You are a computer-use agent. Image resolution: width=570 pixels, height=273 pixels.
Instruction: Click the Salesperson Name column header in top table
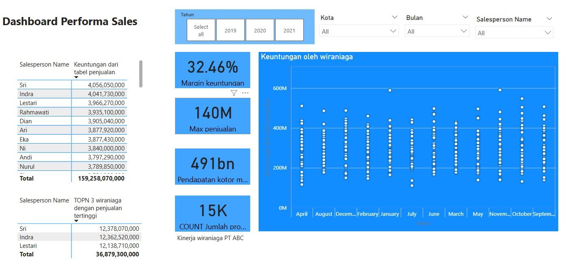pyautogui.click(x=44, y=64)
